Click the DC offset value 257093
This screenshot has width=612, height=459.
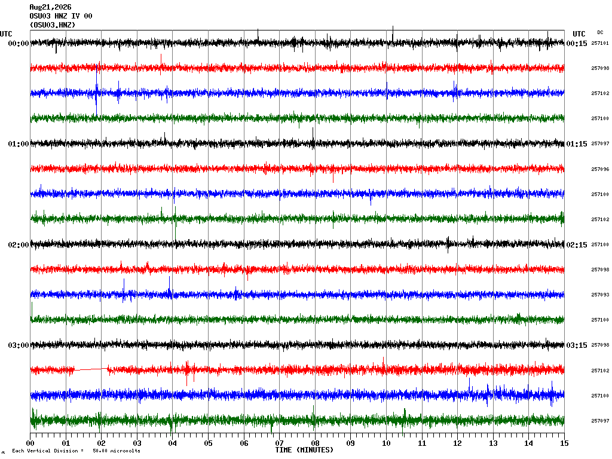pos(600,295)
